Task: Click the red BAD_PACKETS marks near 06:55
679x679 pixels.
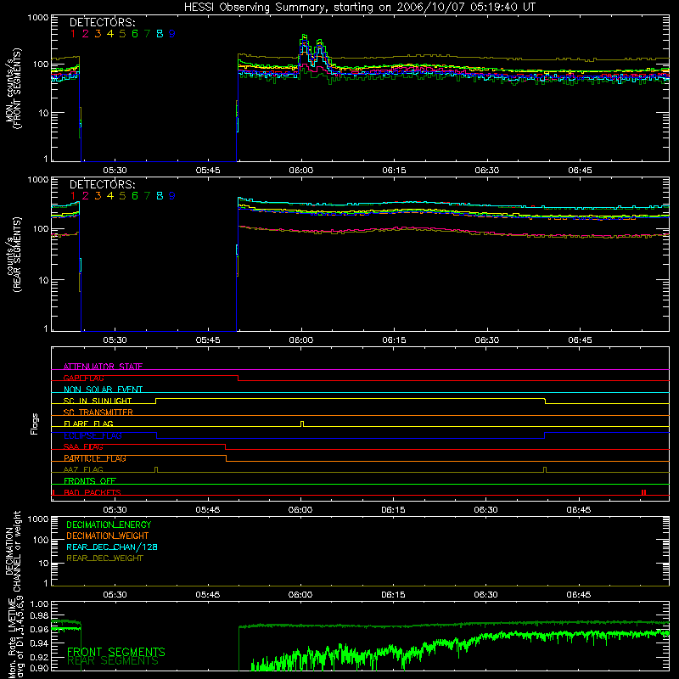Action: [x=644, y=492]
